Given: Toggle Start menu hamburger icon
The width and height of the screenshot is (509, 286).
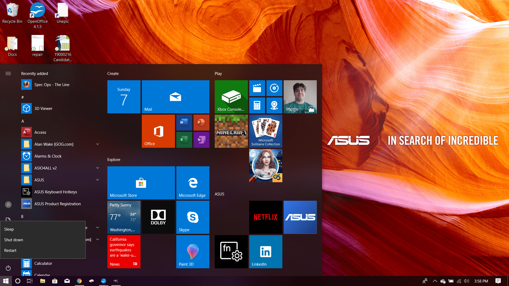Looking at the screenshot, I should click(8, 73).
